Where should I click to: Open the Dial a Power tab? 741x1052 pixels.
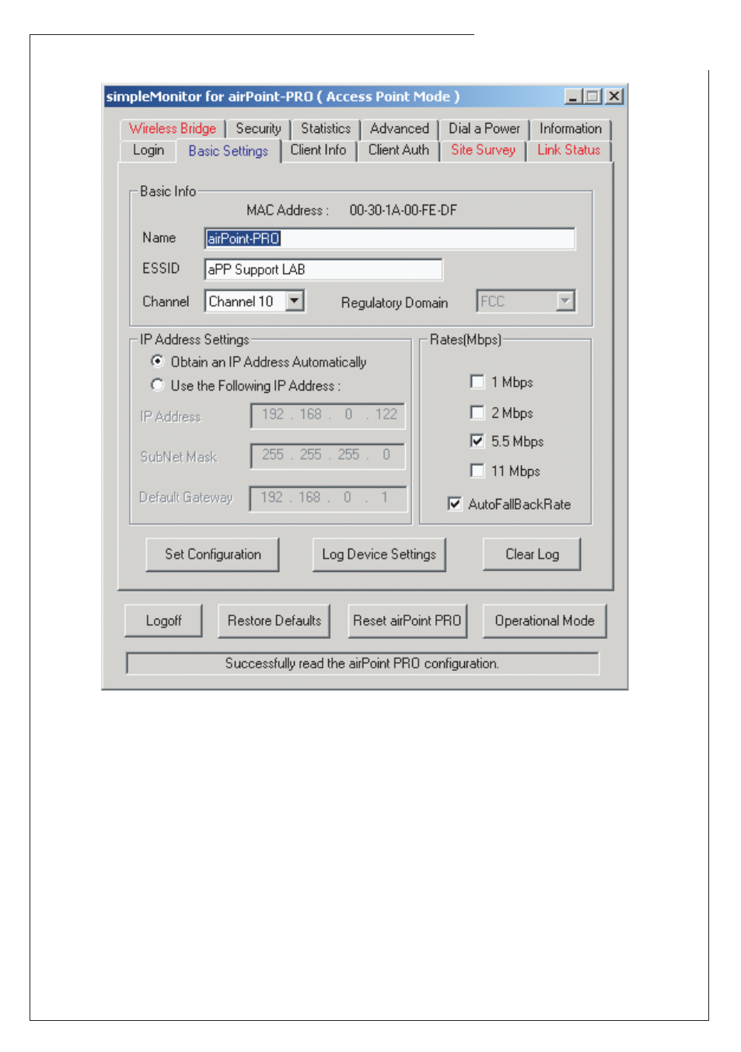click(484, 128)
